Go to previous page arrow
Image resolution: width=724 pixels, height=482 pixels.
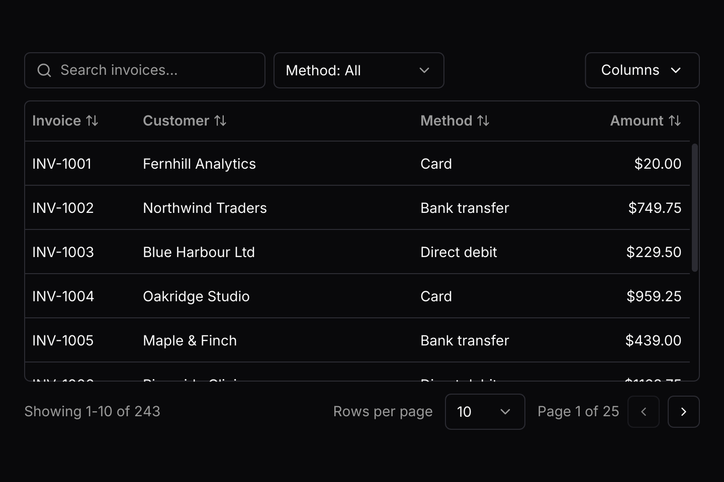point(644,412)
